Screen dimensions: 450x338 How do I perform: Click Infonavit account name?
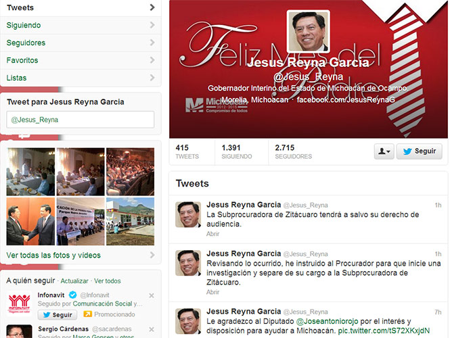(51, 295)
